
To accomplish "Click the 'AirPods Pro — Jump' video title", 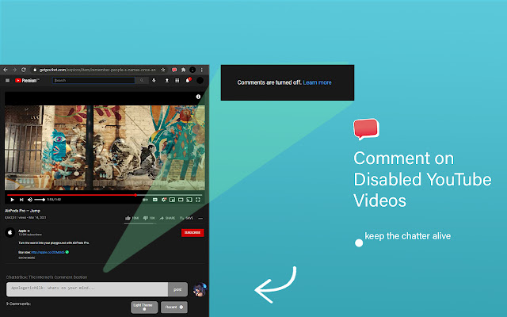I will click(22, 211).
